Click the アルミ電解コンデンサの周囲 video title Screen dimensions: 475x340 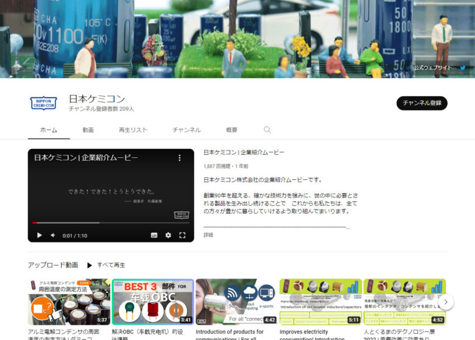[x=63, y=335]
